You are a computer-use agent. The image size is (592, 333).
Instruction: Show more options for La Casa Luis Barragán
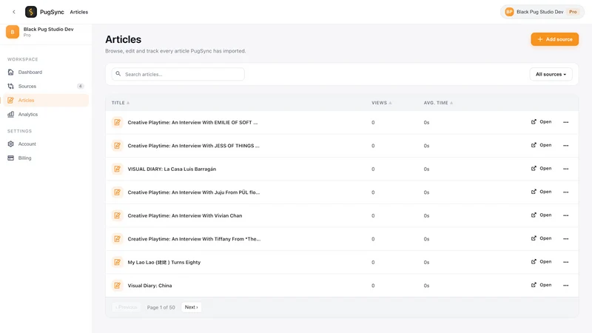[565, 169]
